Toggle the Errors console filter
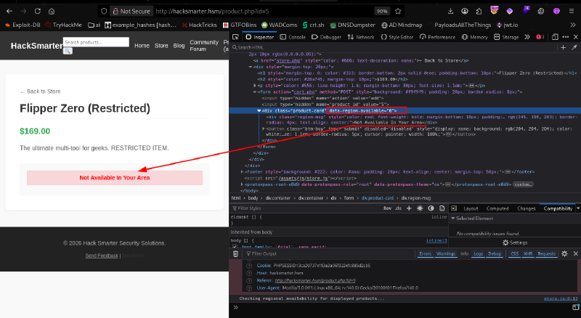Image resolution: width=581 pixels, height=318 pixels. click(426, 254)
